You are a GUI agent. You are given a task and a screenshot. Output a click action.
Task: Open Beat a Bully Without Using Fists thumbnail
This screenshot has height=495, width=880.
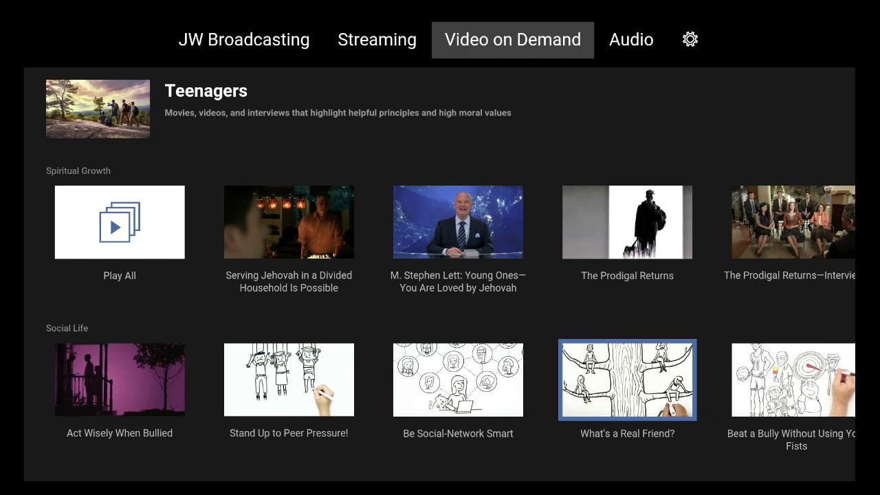pyautogui.click(x=793, y=379)
